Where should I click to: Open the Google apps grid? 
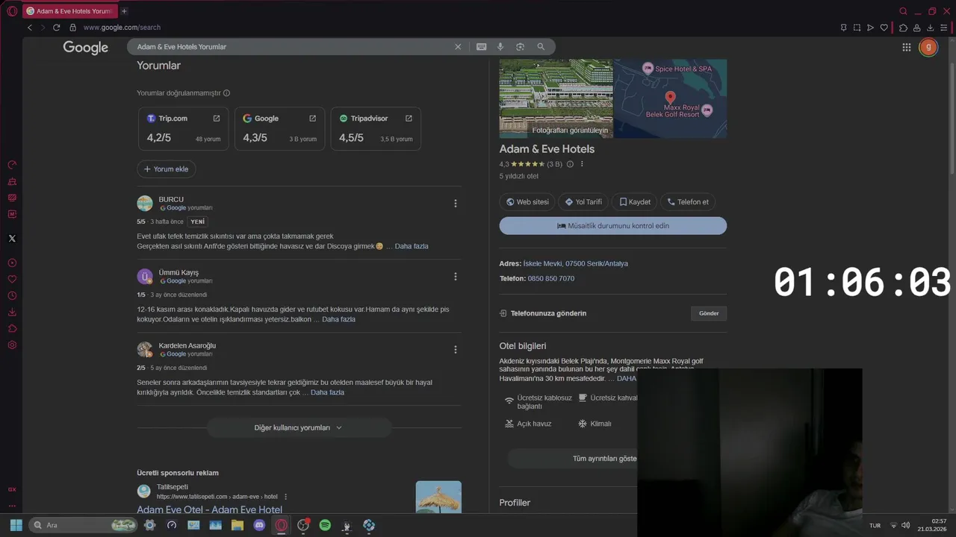(907, 47)
